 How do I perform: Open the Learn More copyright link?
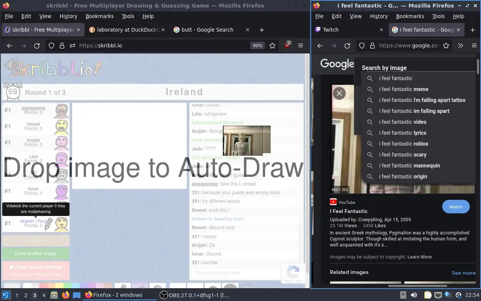[419, 257]
